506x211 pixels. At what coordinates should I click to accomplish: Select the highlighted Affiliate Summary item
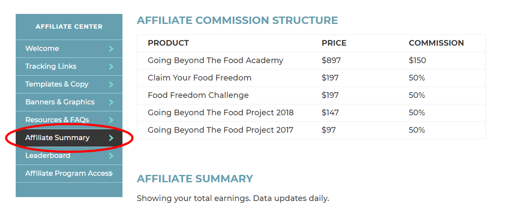[x=69, y=138]
